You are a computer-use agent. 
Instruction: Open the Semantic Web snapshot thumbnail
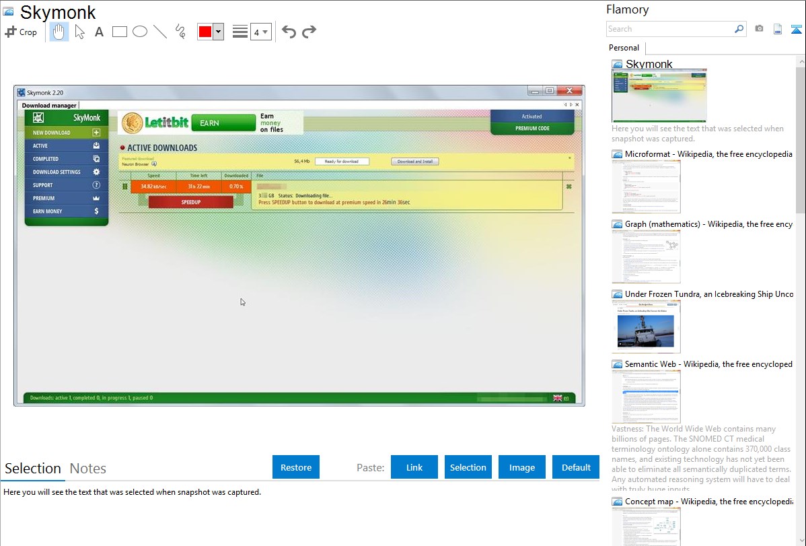(646, 397)
